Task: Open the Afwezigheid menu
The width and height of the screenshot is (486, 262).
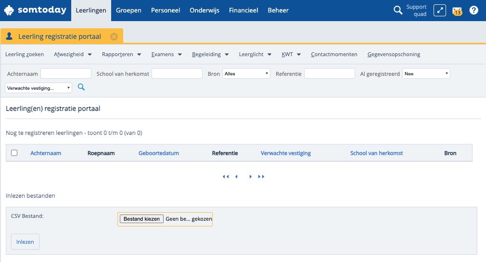Action: click(73, 54)
